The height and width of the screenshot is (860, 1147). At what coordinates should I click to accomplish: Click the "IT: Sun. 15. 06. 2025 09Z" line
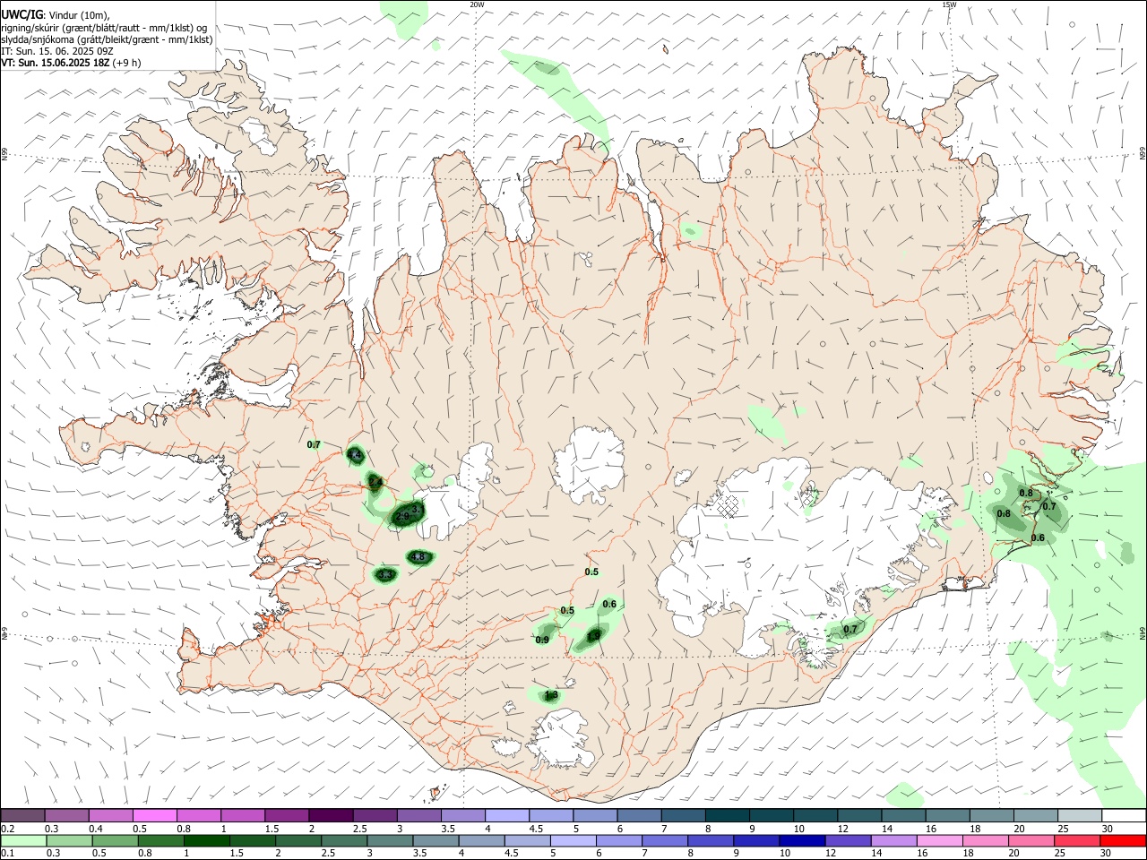tap(56, 51)
